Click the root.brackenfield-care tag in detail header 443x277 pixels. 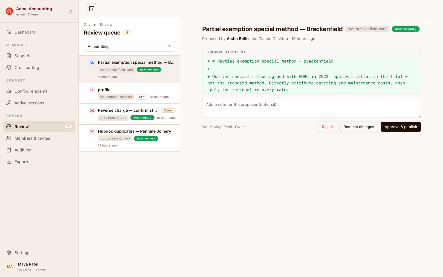point(367,29)
